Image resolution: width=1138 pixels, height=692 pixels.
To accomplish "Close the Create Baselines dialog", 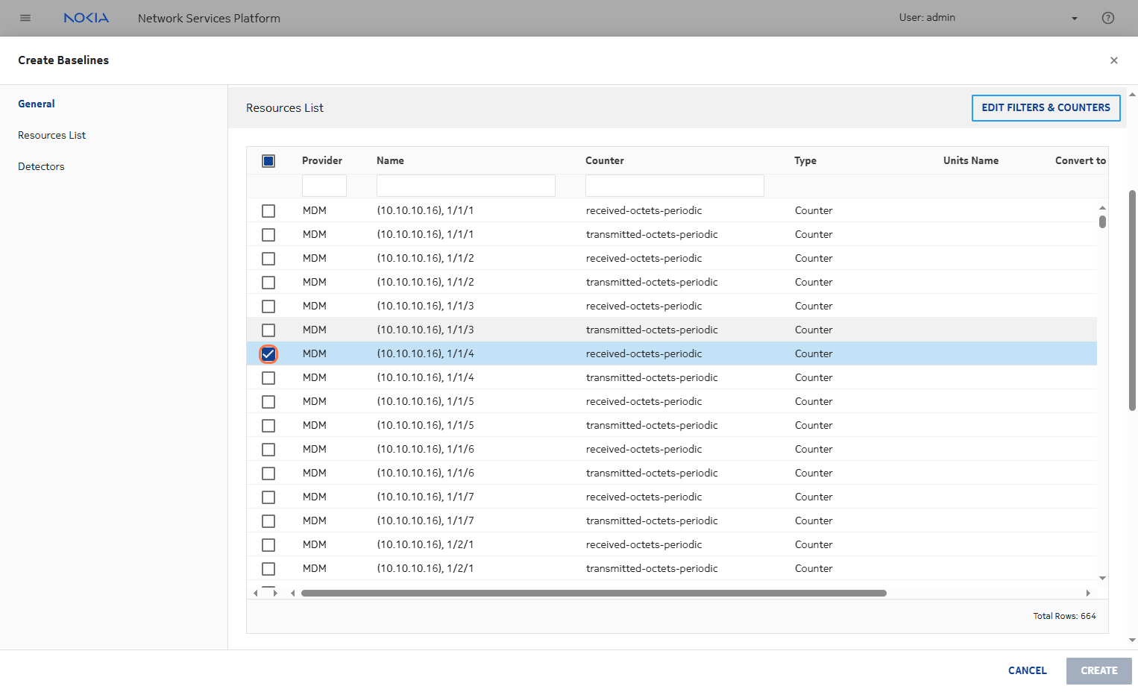I will click(x=1113, y=60).
